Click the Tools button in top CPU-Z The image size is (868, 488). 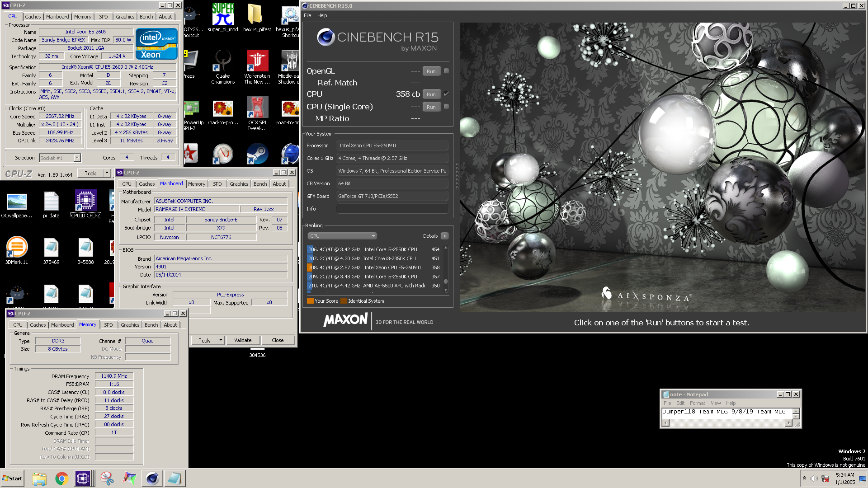click(90, 173)
